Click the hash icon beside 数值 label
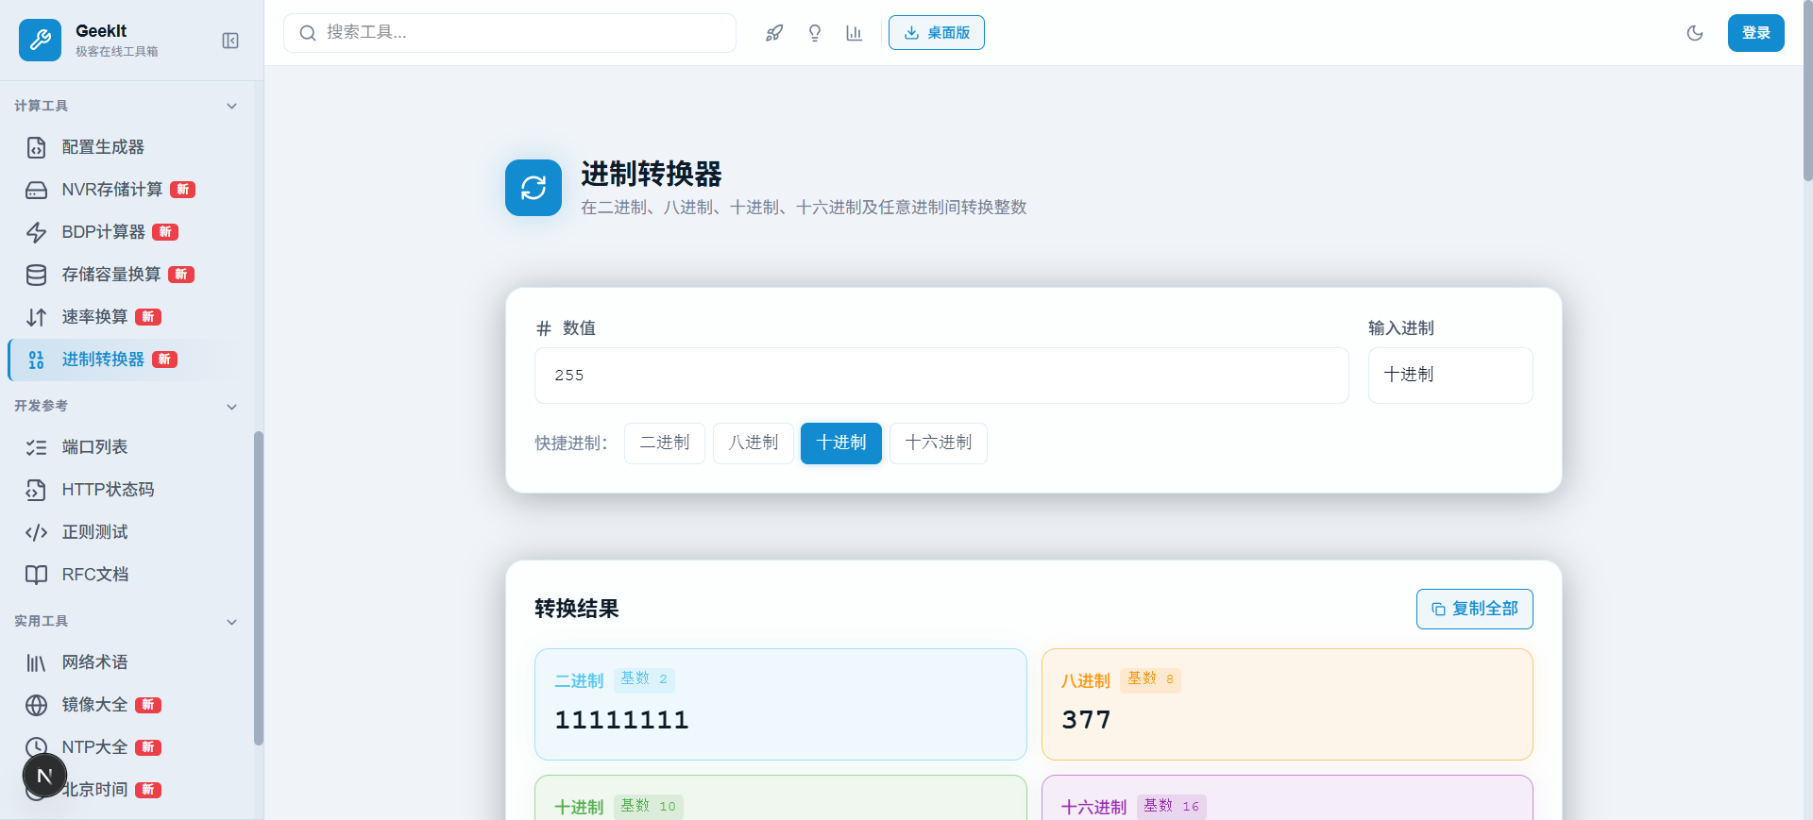This screenshot has height=820, width=1813. tap(544, 328)
